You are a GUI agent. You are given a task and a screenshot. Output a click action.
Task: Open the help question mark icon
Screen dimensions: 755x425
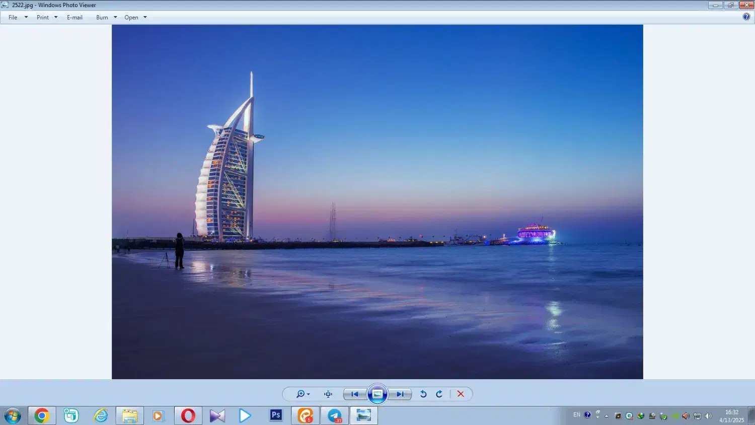pos(746,17)
